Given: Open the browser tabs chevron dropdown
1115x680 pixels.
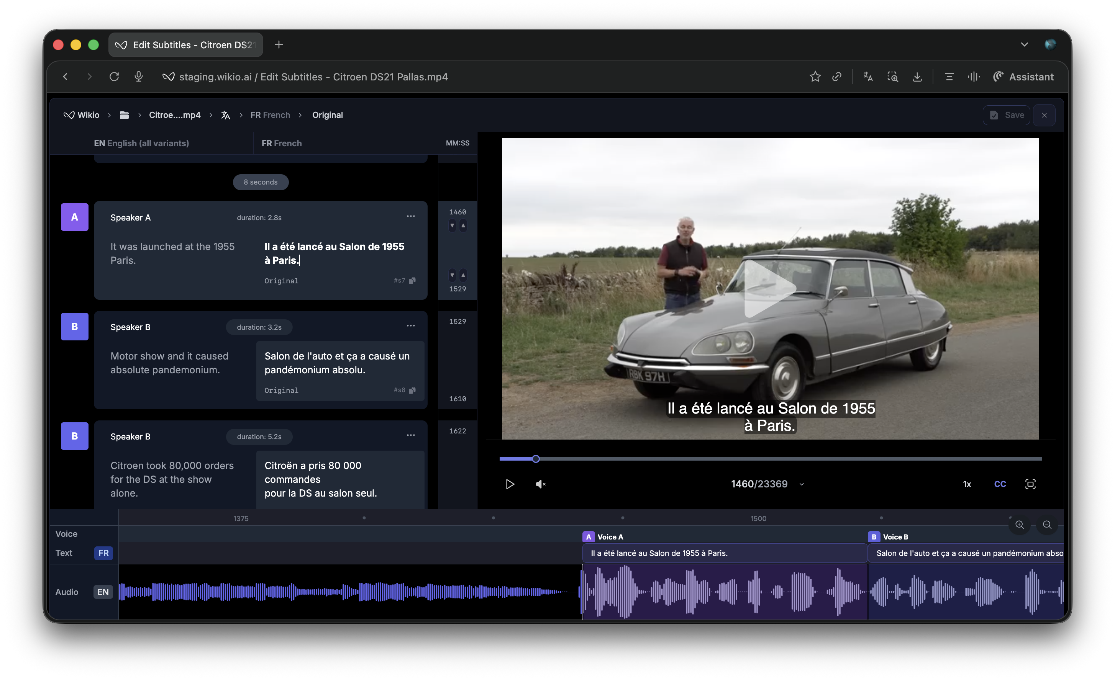Looking at the screenshot, I should pyautogui.click(x=1024, y=44).
